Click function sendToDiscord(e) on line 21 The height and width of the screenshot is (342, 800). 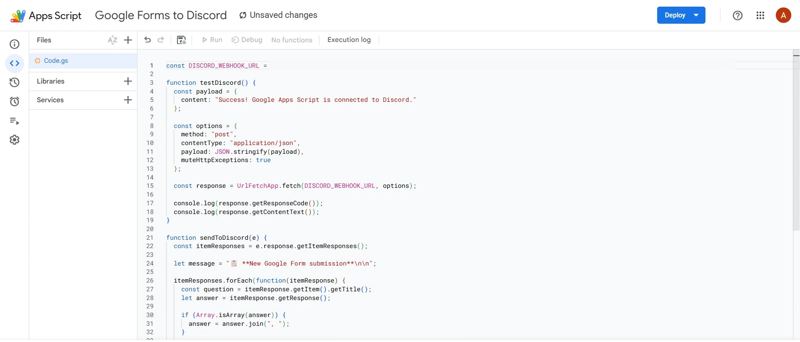point(217,238)
